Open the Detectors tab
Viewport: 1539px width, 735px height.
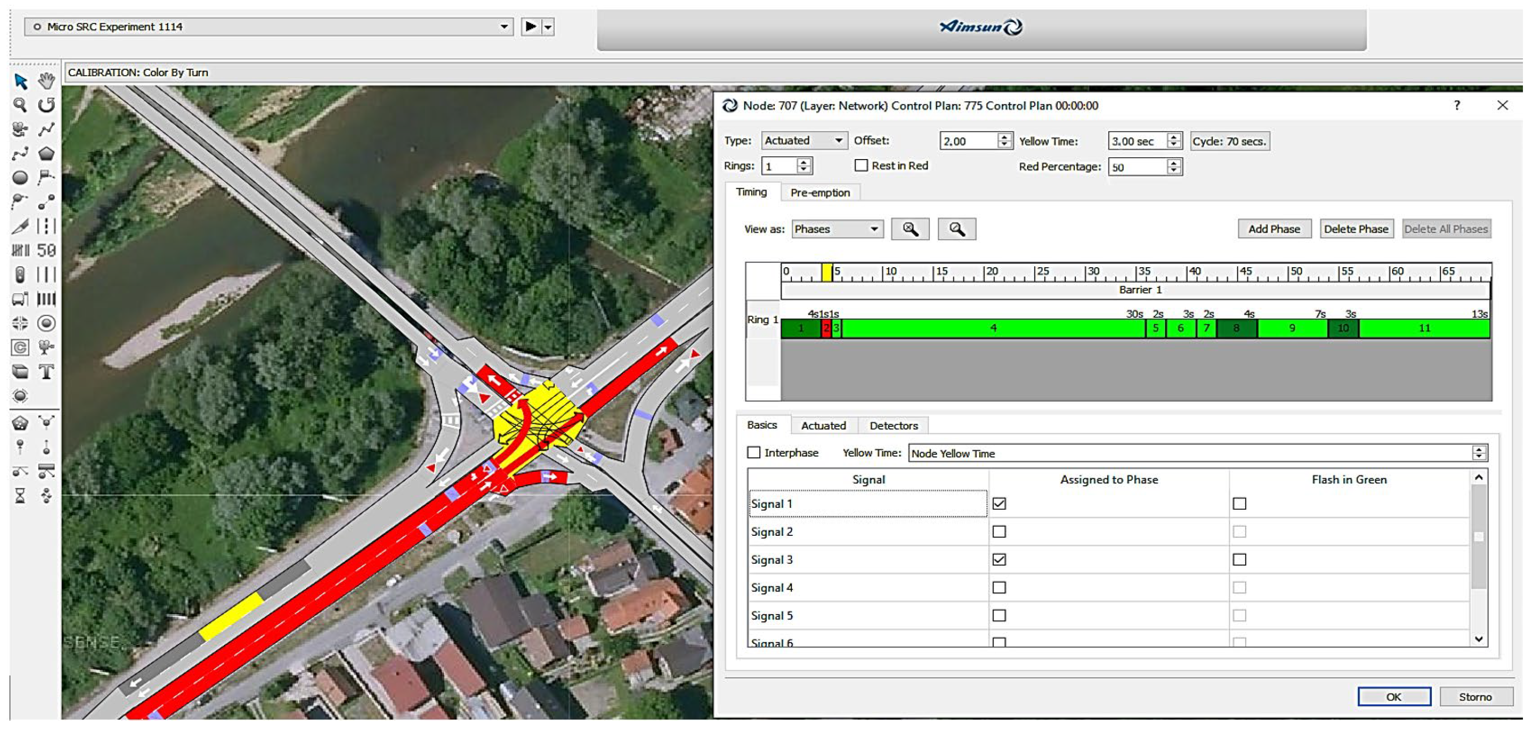pyautogui.click(x=893, y=426)
